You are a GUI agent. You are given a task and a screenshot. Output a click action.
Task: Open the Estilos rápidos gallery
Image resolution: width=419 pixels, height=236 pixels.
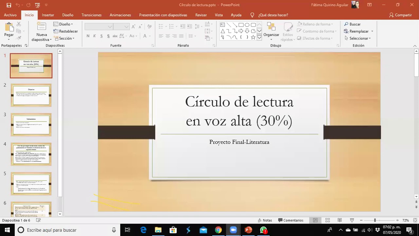[288, 32]
